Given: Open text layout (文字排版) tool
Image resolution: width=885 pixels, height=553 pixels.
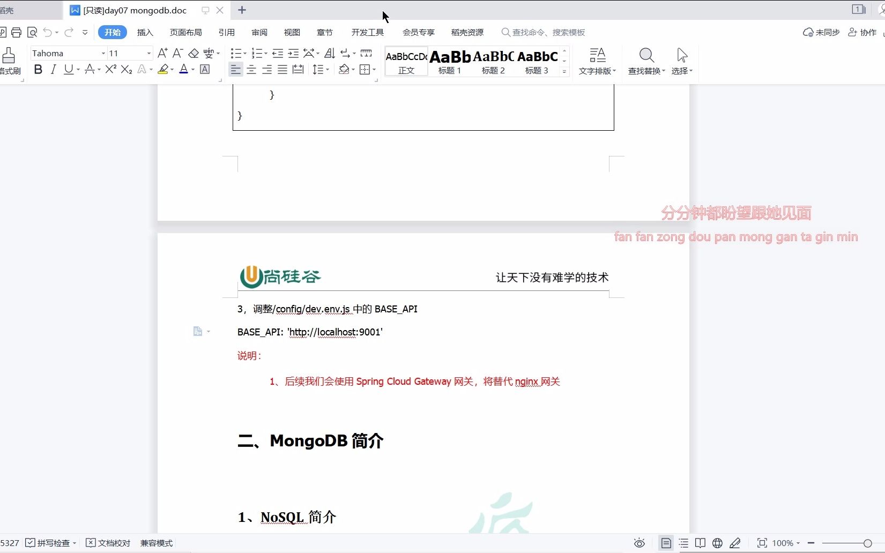Looking at the screenshot, I should 597,61.
